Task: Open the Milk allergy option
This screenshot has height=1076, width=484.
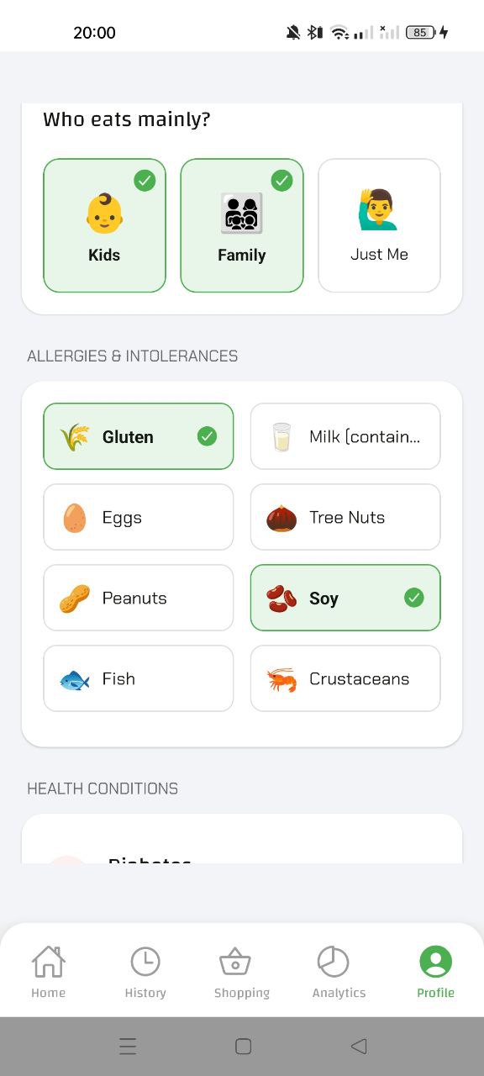Action: pos(345,436)
